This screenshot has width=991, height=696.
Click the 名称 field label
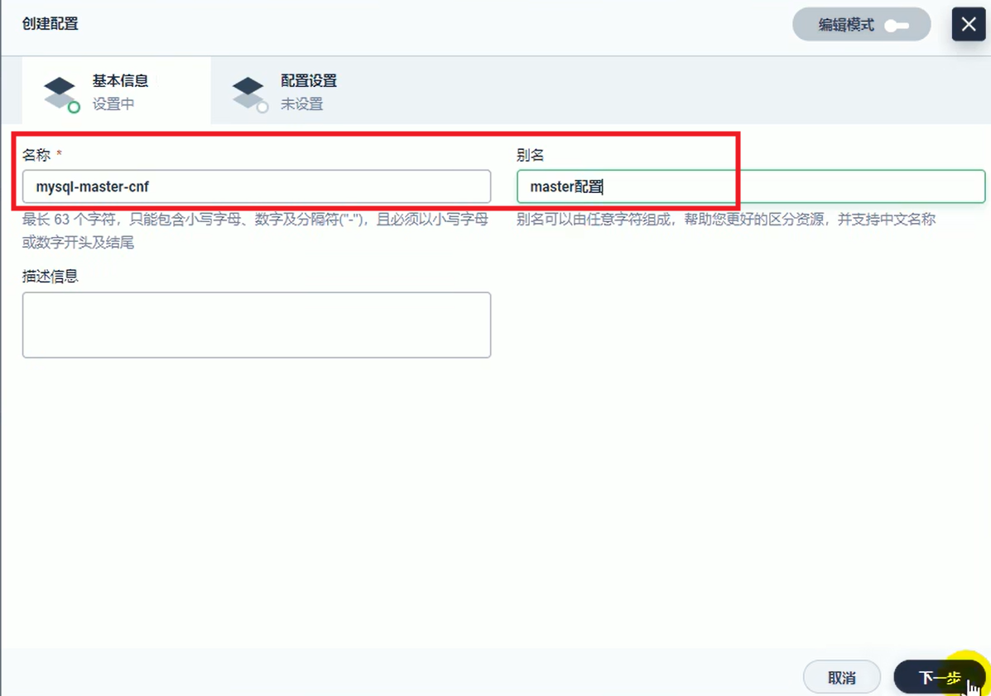pos(36,155)
